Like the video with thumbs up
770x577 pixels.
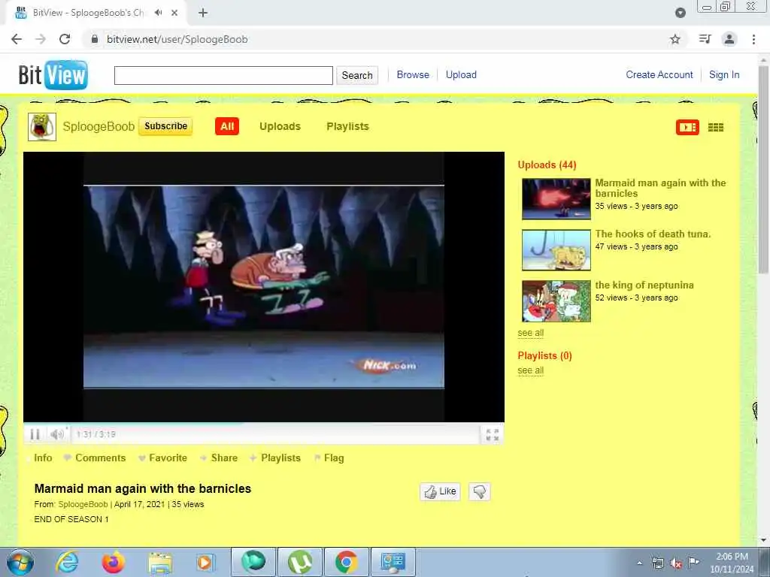[x=440, y=491]
